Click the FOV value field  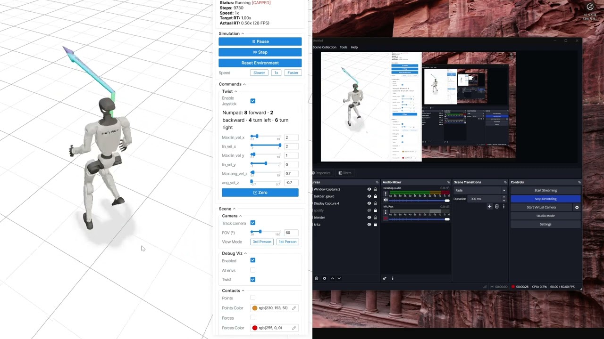tap(291, 233)
